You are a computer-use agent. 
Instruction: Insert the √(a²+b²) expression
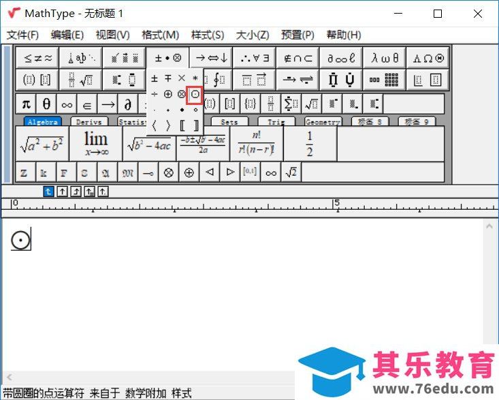(x=42, y=144)
